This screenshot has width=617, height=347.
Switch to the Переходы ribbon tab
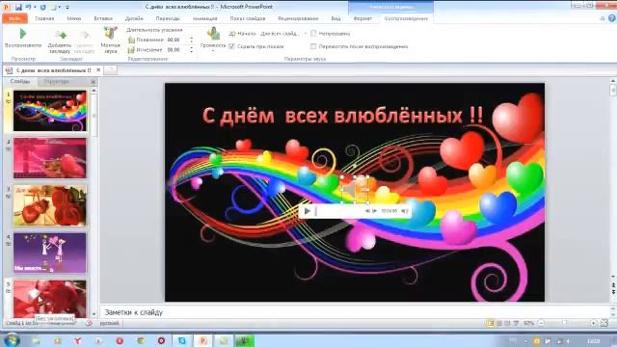pos(168,18)
